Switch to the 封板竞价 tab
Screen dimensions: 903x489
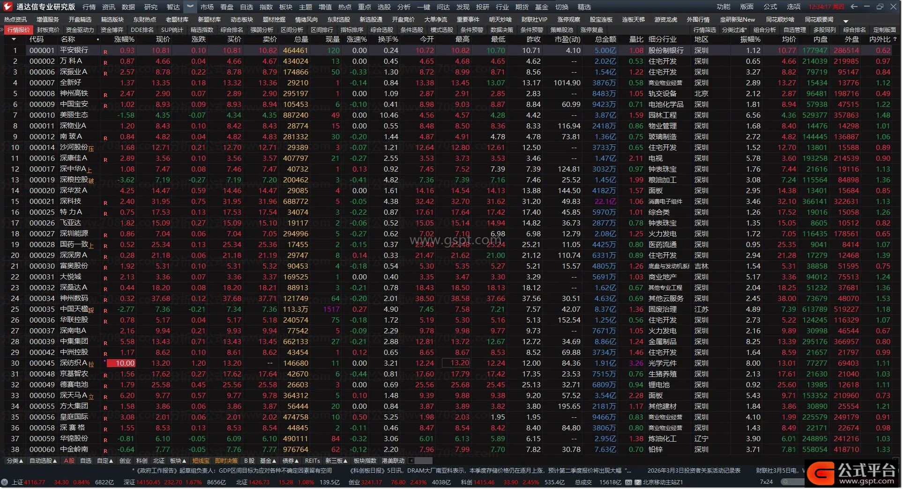click(48, 30)
